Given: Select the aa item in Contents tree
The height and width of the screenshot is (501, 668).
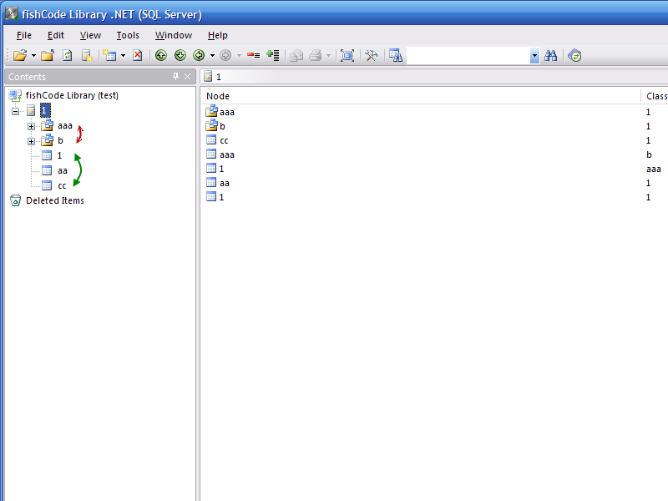Looking at the screenshot, I should tap(63, 171).
